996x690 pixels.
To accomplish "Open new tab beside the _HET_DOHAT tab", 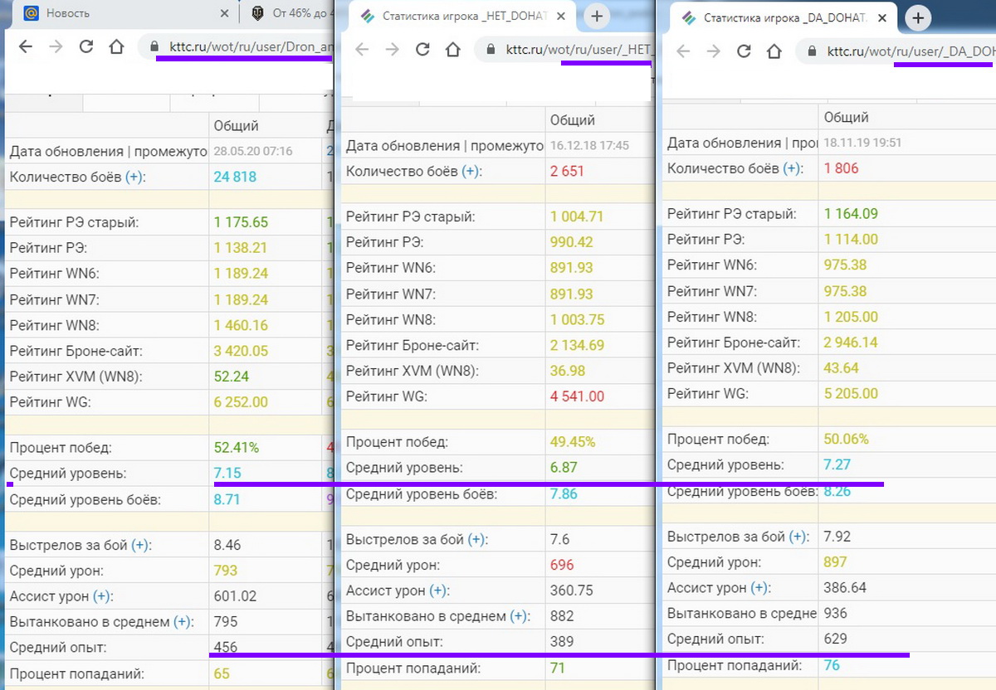I will 597,17.
